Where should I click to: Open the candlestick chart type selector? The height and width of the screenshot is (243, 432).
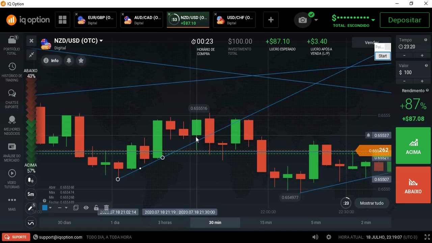tap(31, 180)
